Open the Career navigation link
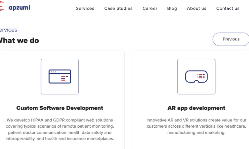 point(150,8)
